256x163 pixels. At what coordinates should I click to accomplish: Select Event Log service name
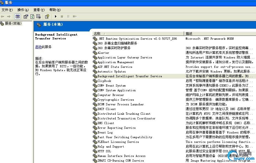click(x=105, y=133)
